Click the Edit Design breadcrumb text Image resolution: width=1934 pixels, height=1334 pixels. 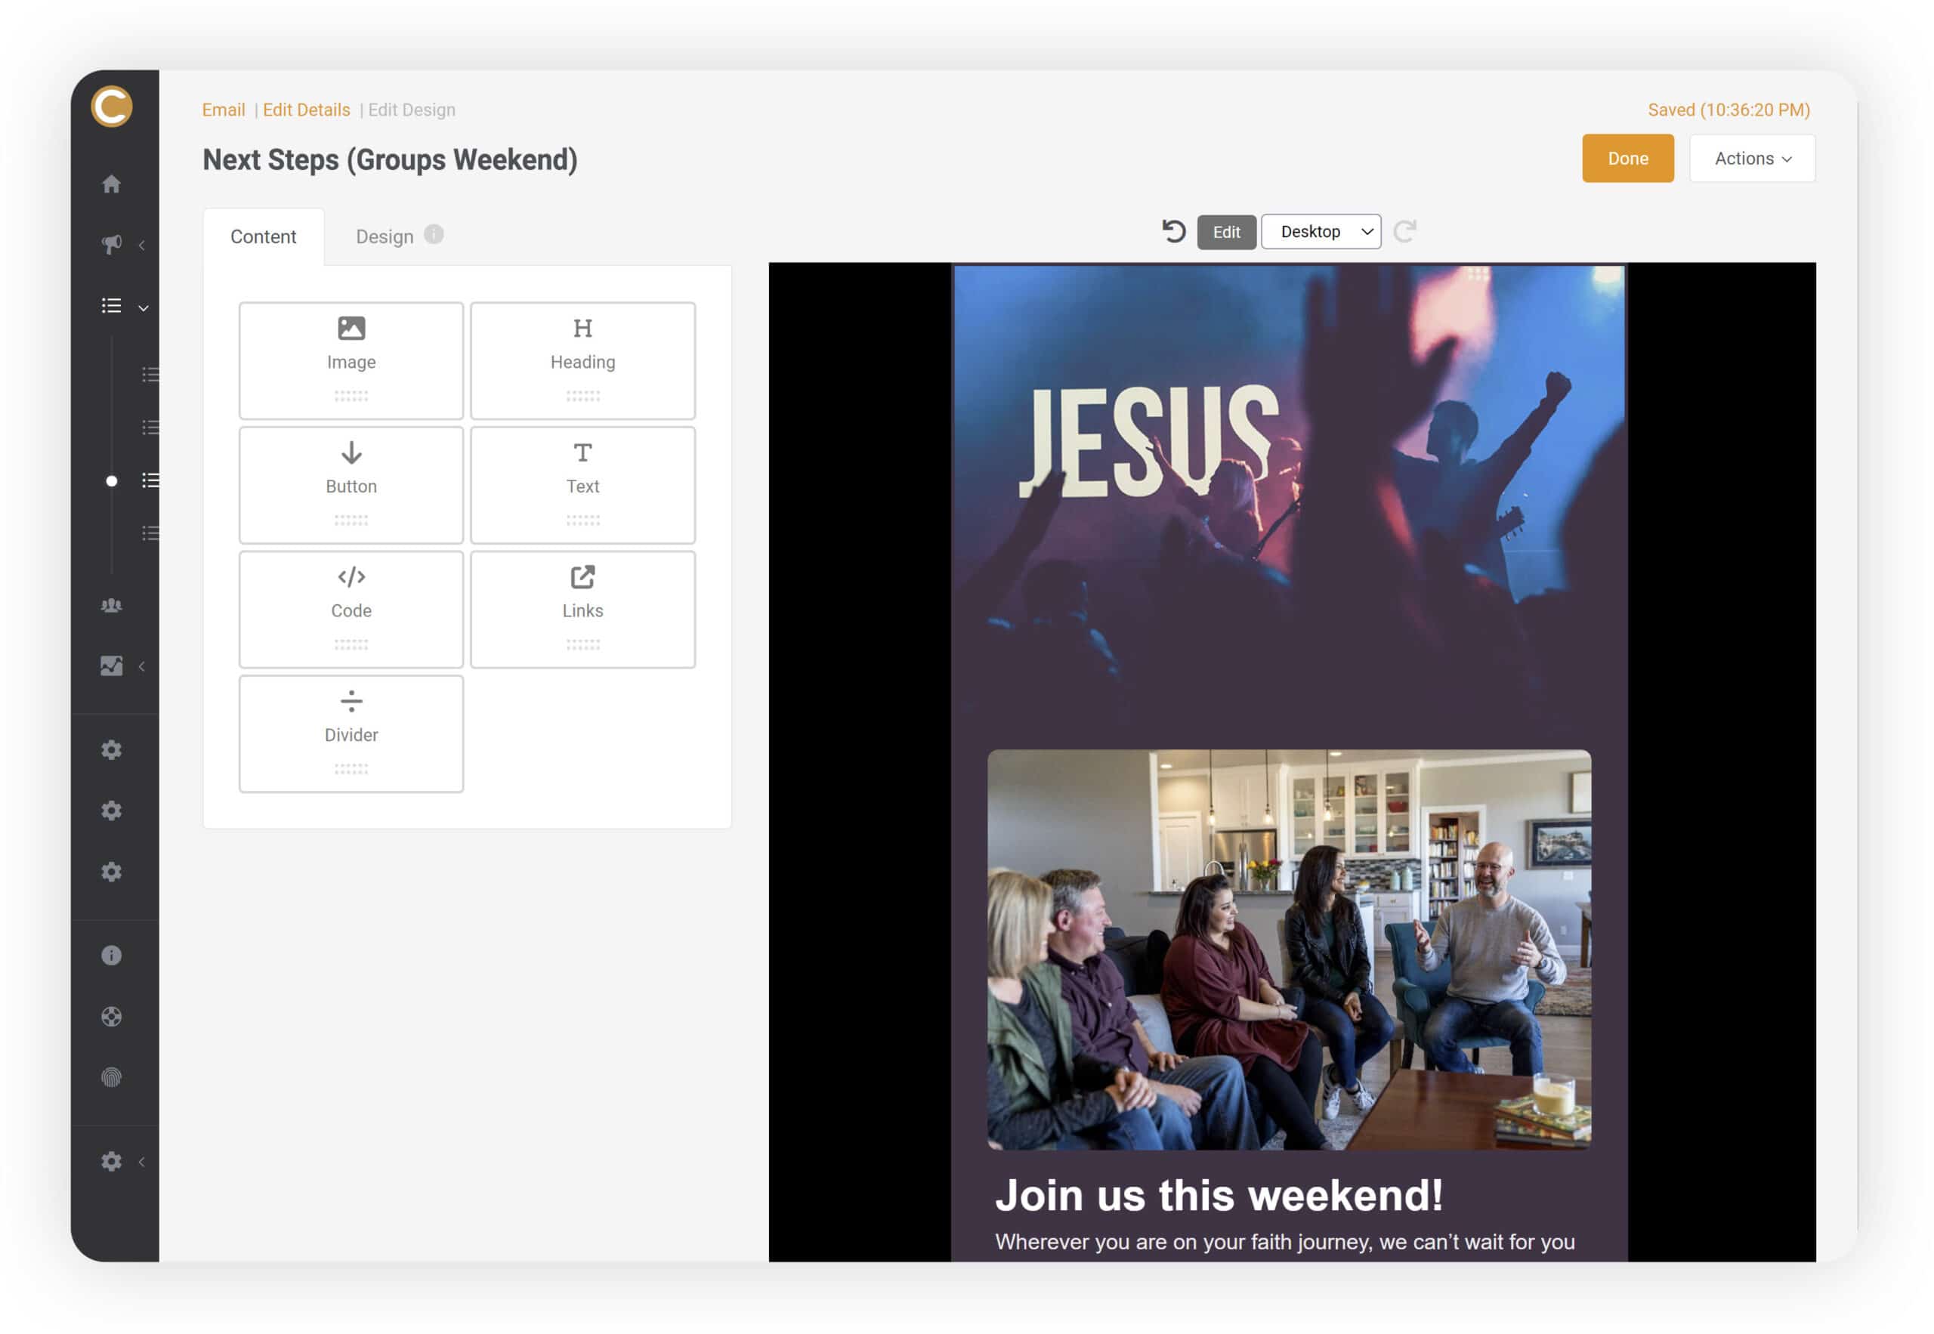point(412,110)
